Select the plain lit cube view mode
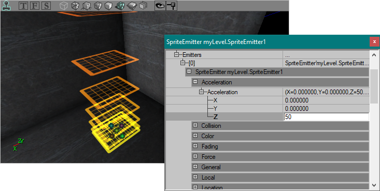This screenshot has height=191, width=380. [108, 6]
